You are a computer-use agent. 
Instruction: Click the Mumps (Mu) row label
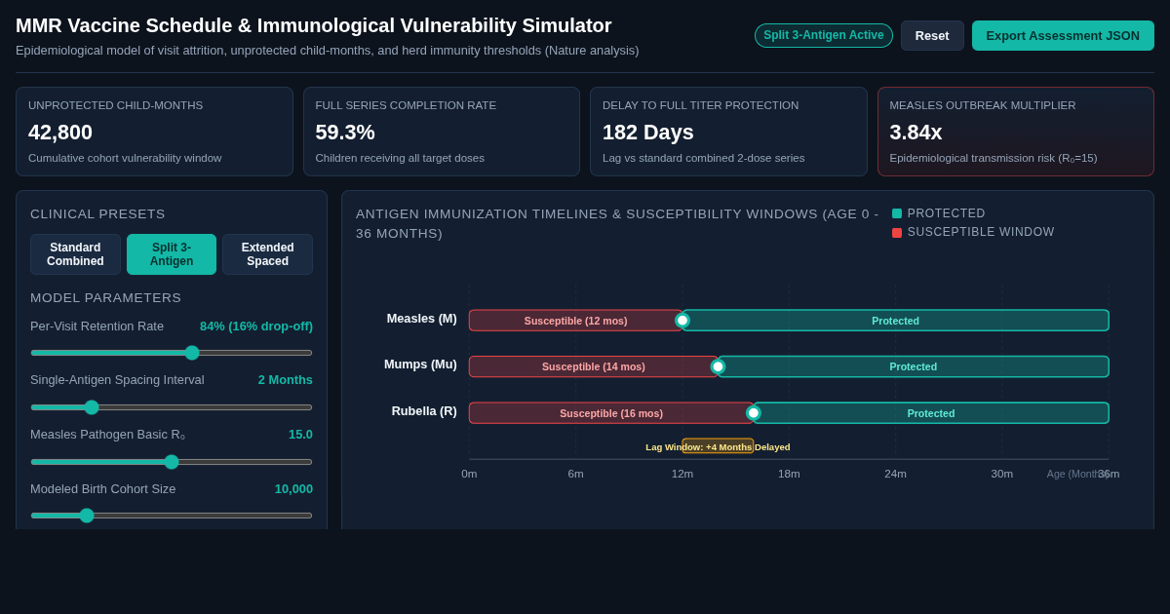pos(420,365)
